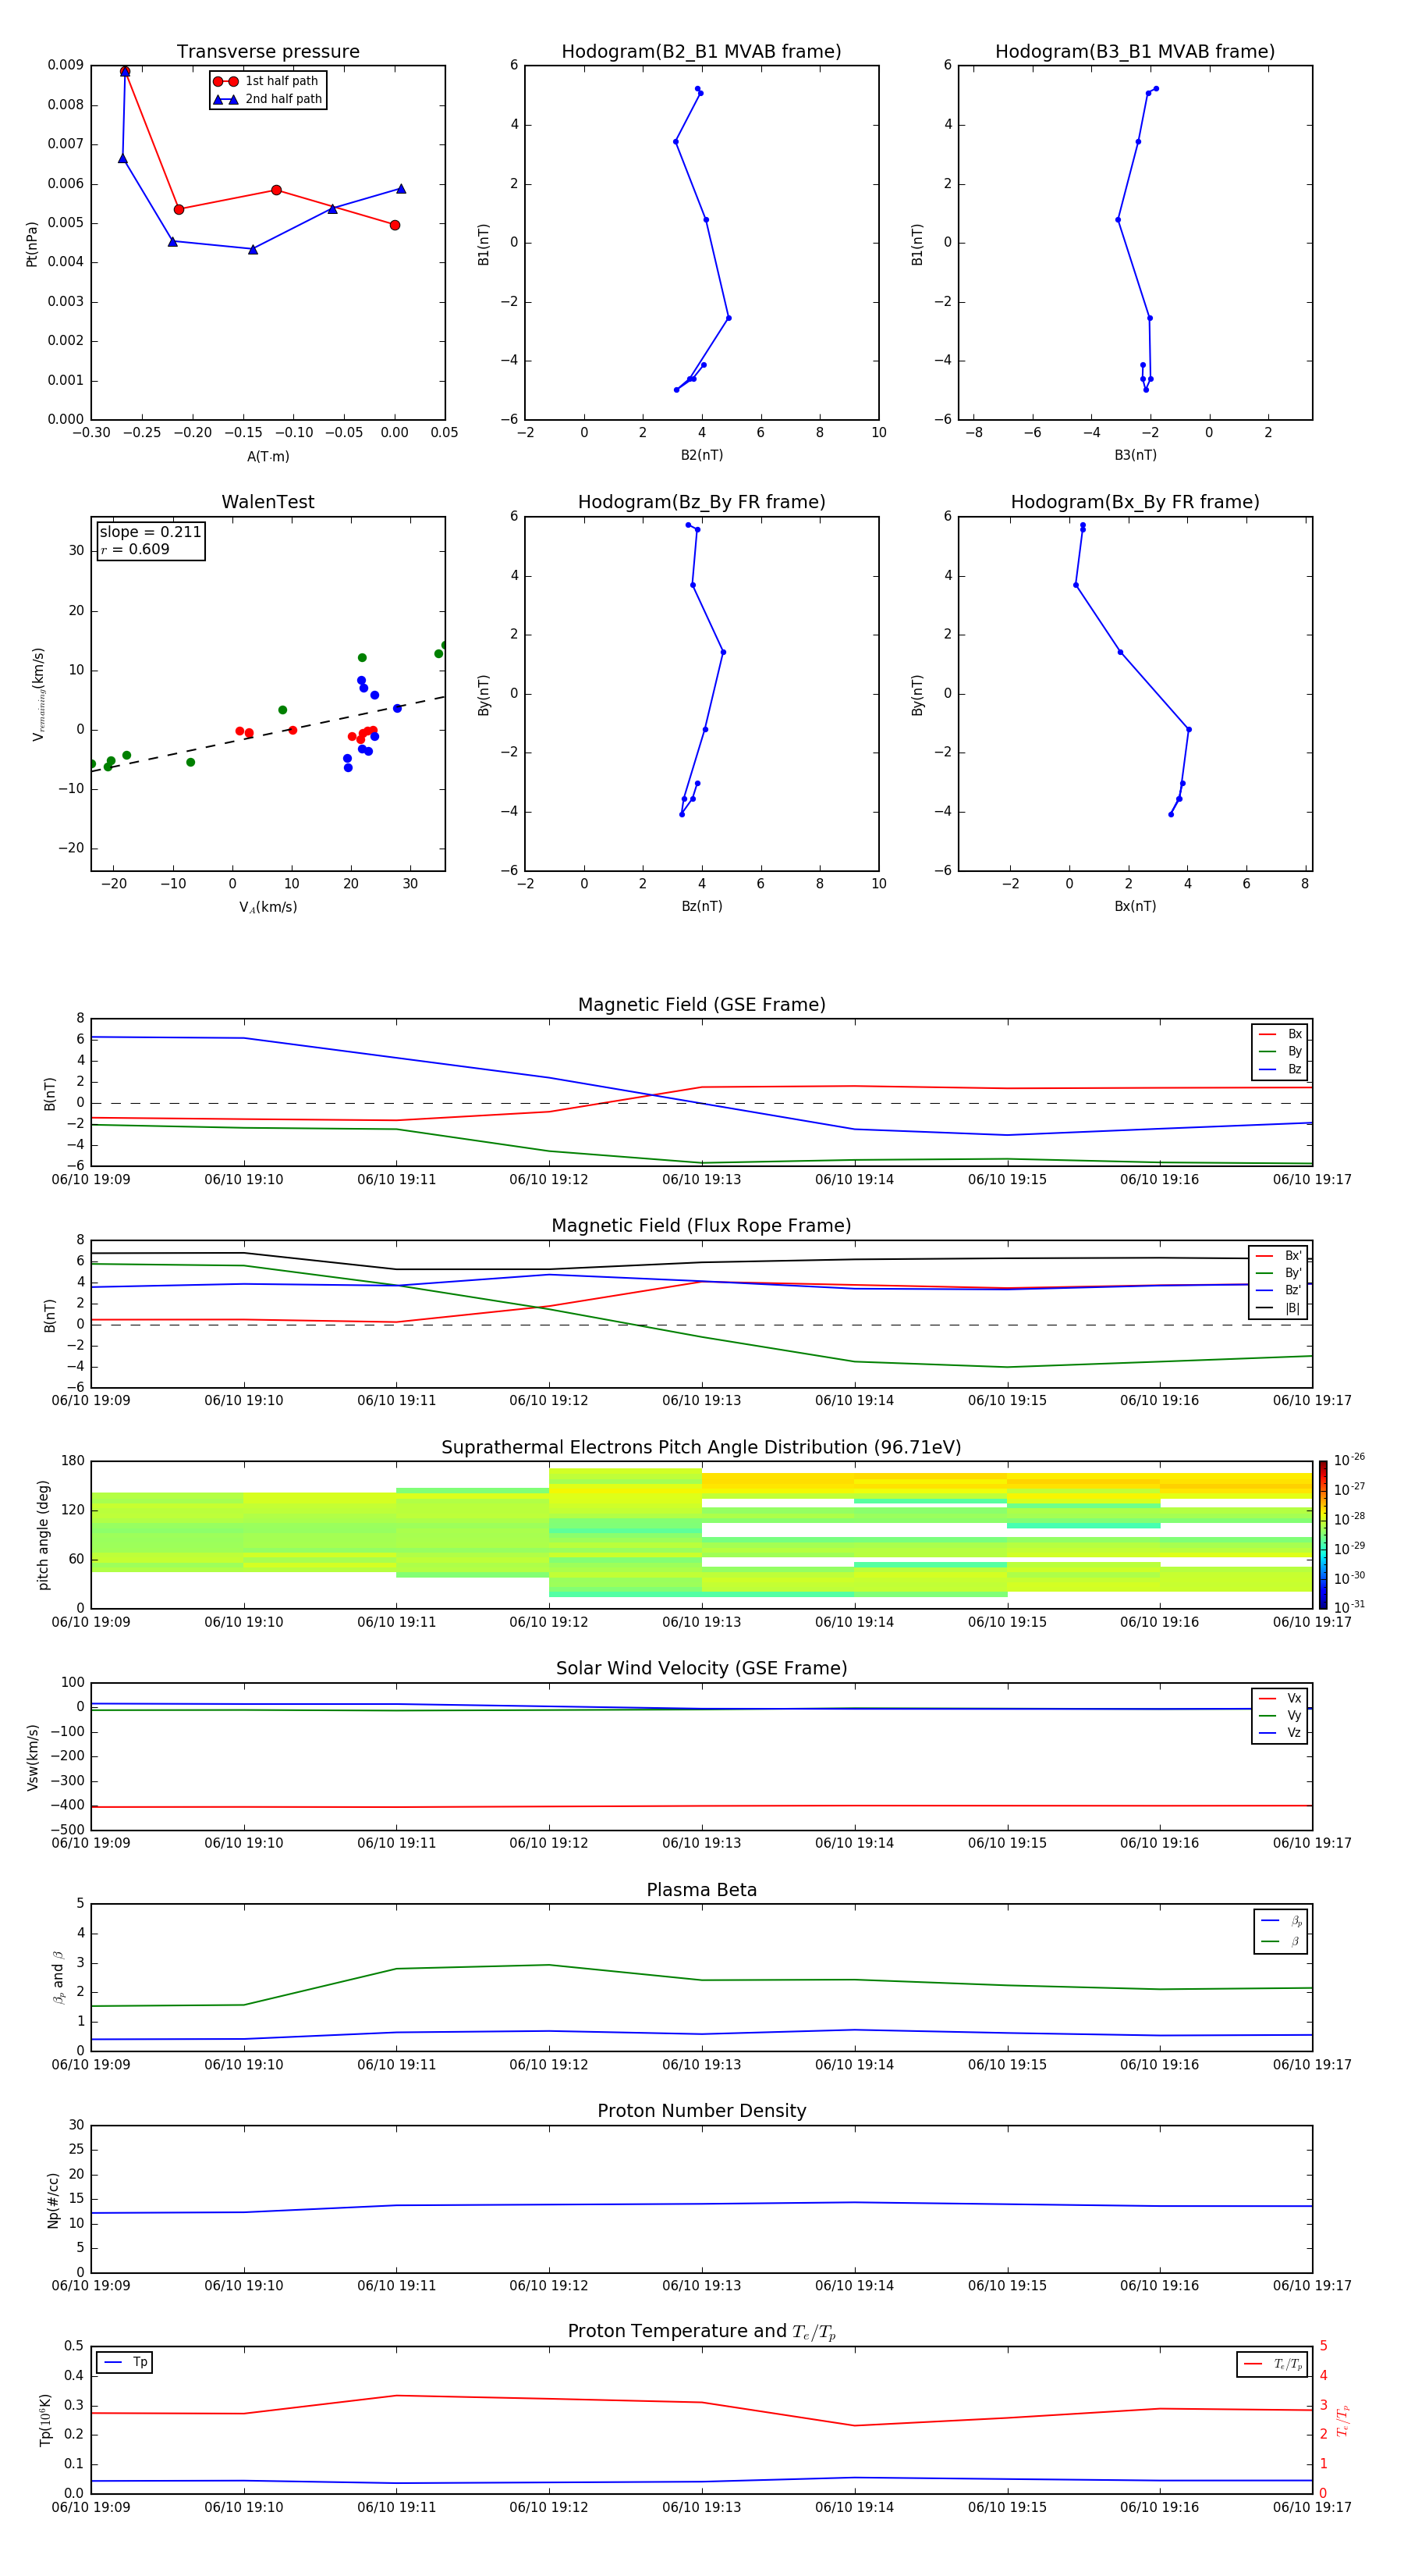Click the "Bx'" legend entry in flux rope panel
Screen dimensions: 1404x2576
point(1279,1256)
